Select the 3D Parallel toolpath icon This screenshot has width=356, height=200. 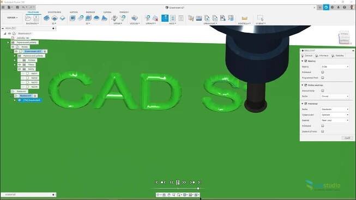pos(88,18)
